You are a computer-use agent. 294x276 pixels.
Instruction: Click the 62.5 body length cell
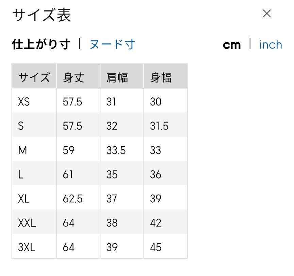coord(72,199)
